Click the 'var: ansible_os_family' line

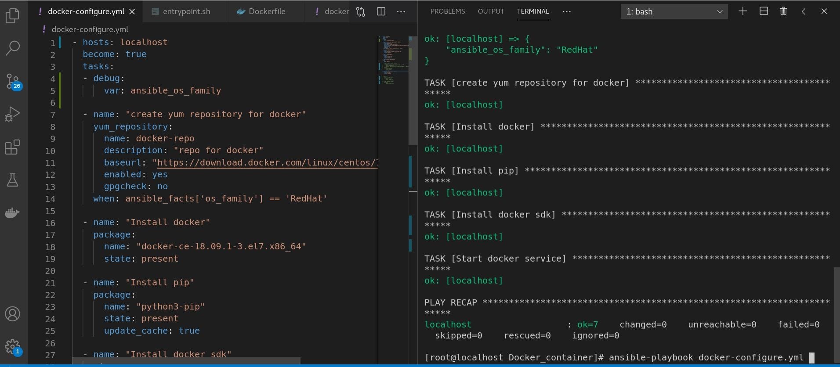point(163,90)
